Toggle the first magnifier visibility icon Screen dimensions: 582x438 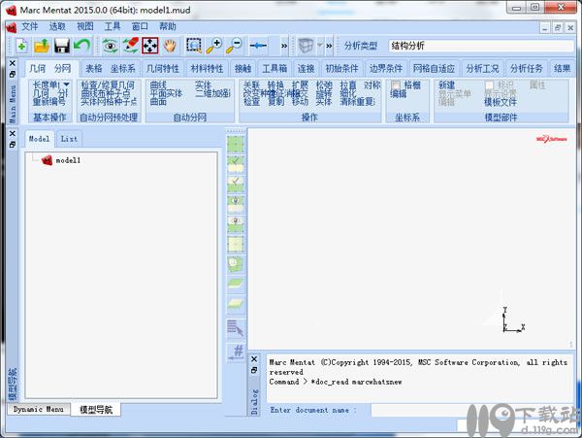click(x=236, y=204)
